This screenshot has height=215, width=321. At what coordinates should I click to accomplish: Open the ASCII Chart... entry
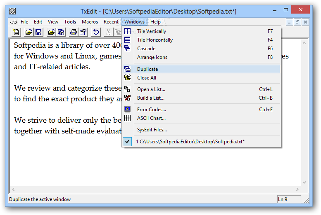click(202, 118)
